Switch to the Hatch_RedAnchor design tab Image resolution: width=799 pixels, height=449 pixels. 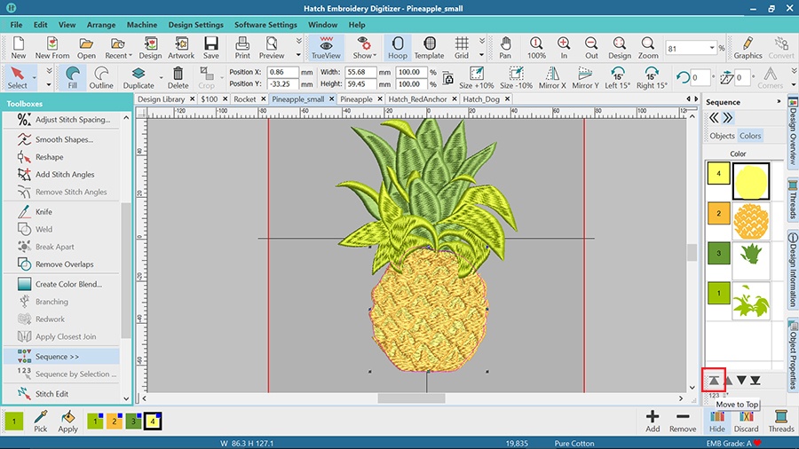coord(417,99)
